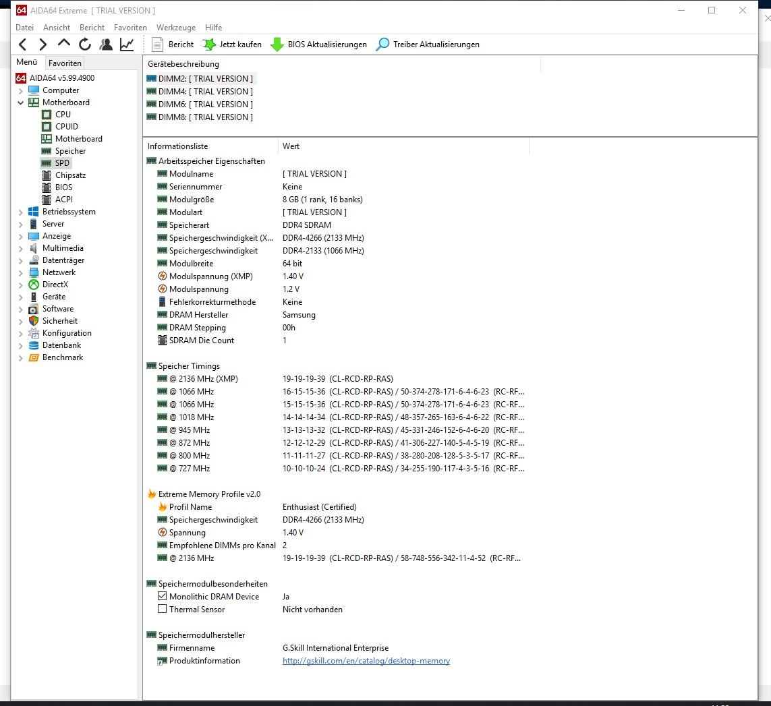Open the Bericht menu in the menu bar

[92, 28]
